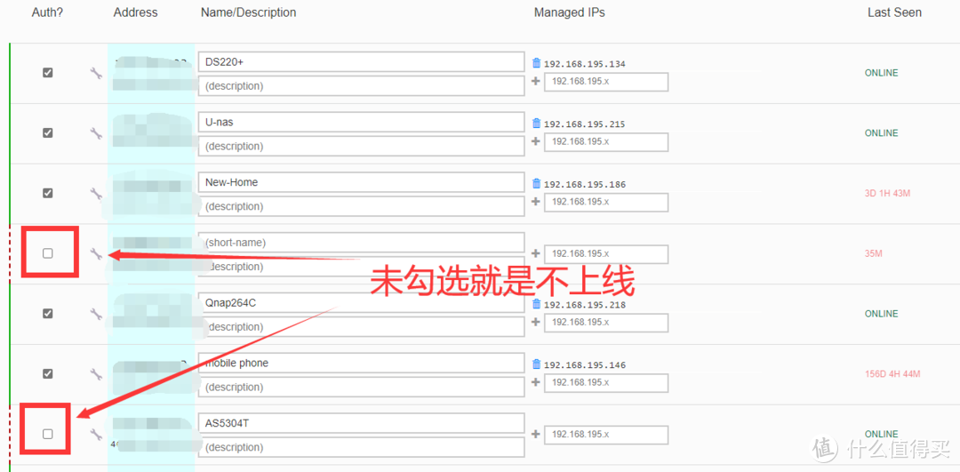Open wrench settings for U-nas member

[95, 133]
